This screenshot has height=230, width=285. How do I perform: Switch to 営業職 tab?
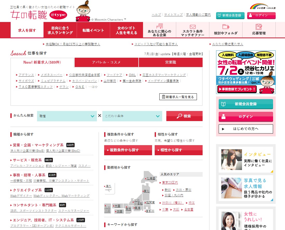(x=171, y=62)
